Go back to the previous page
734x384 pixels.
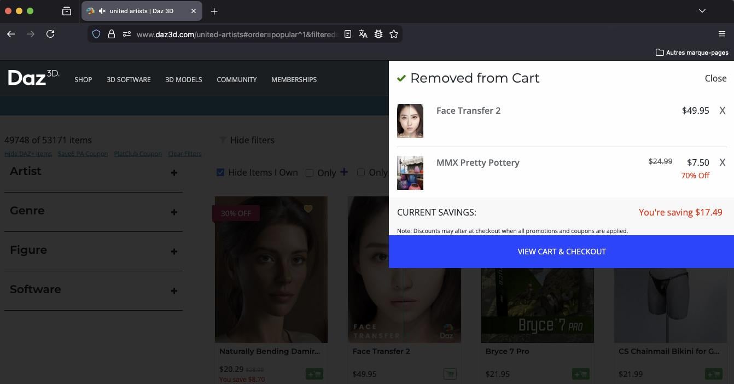[11, 34]
